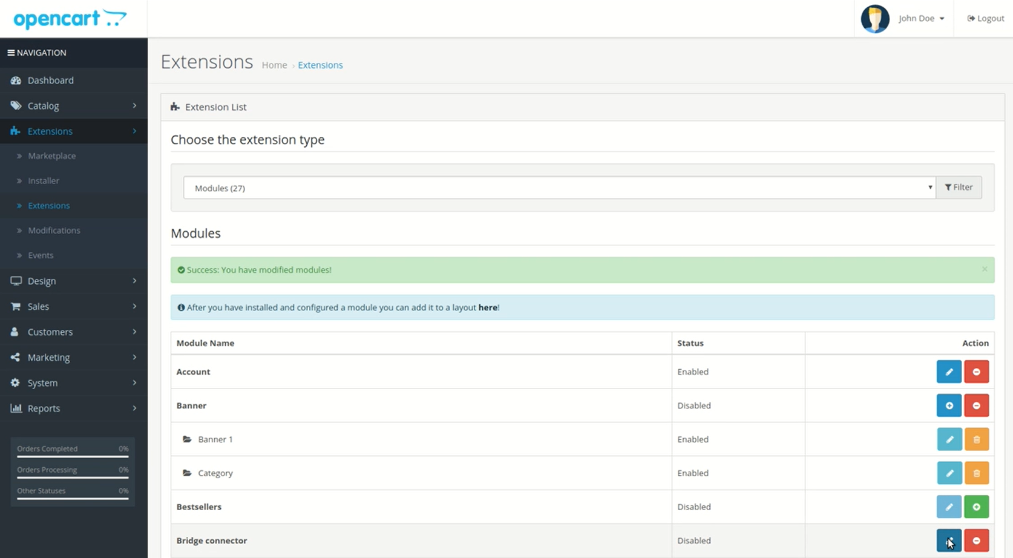Go to Modifications in Extensions submenu
This screenshot has height=558, width=1013.
point(54,231)
